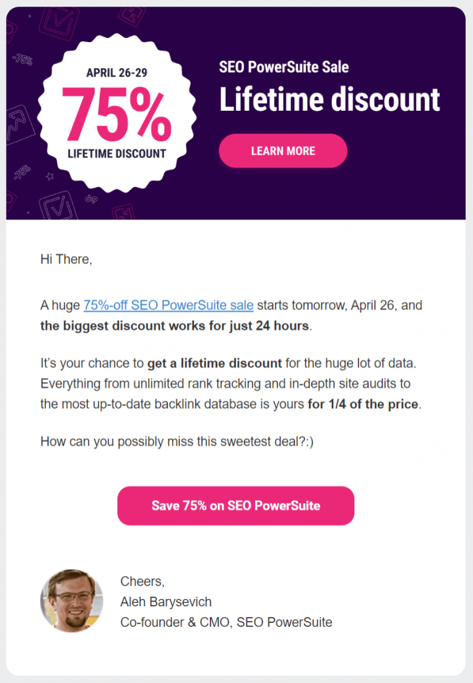Click checkmark box doodle beside percent sign
The height and width of the screenshot is (683, 473).
(58, 205)
